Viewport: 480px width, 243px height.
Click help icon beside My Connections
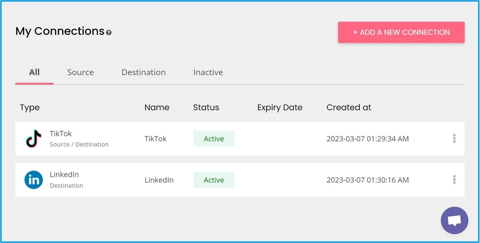109,32
